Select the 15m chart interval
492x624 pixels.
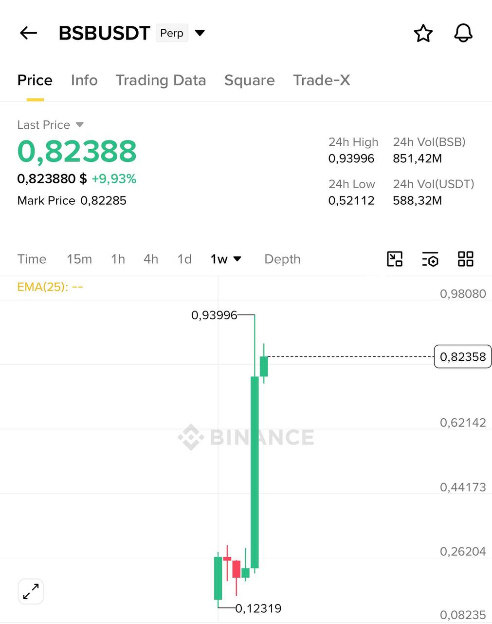click(79, 259)
